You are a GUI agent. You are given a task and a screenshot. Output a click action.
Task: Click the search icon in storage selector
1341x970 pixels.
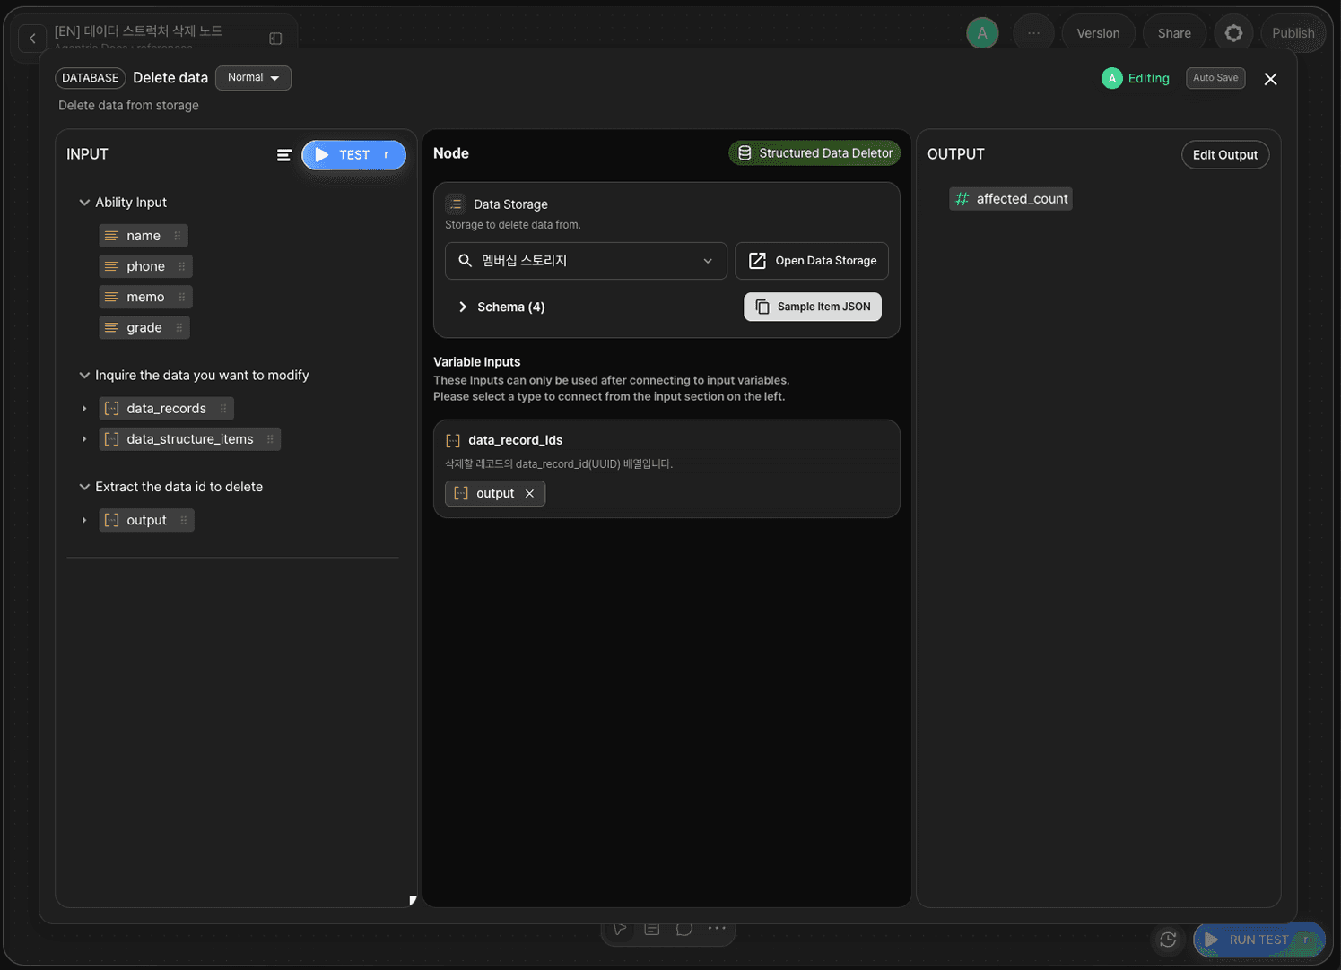465,261
